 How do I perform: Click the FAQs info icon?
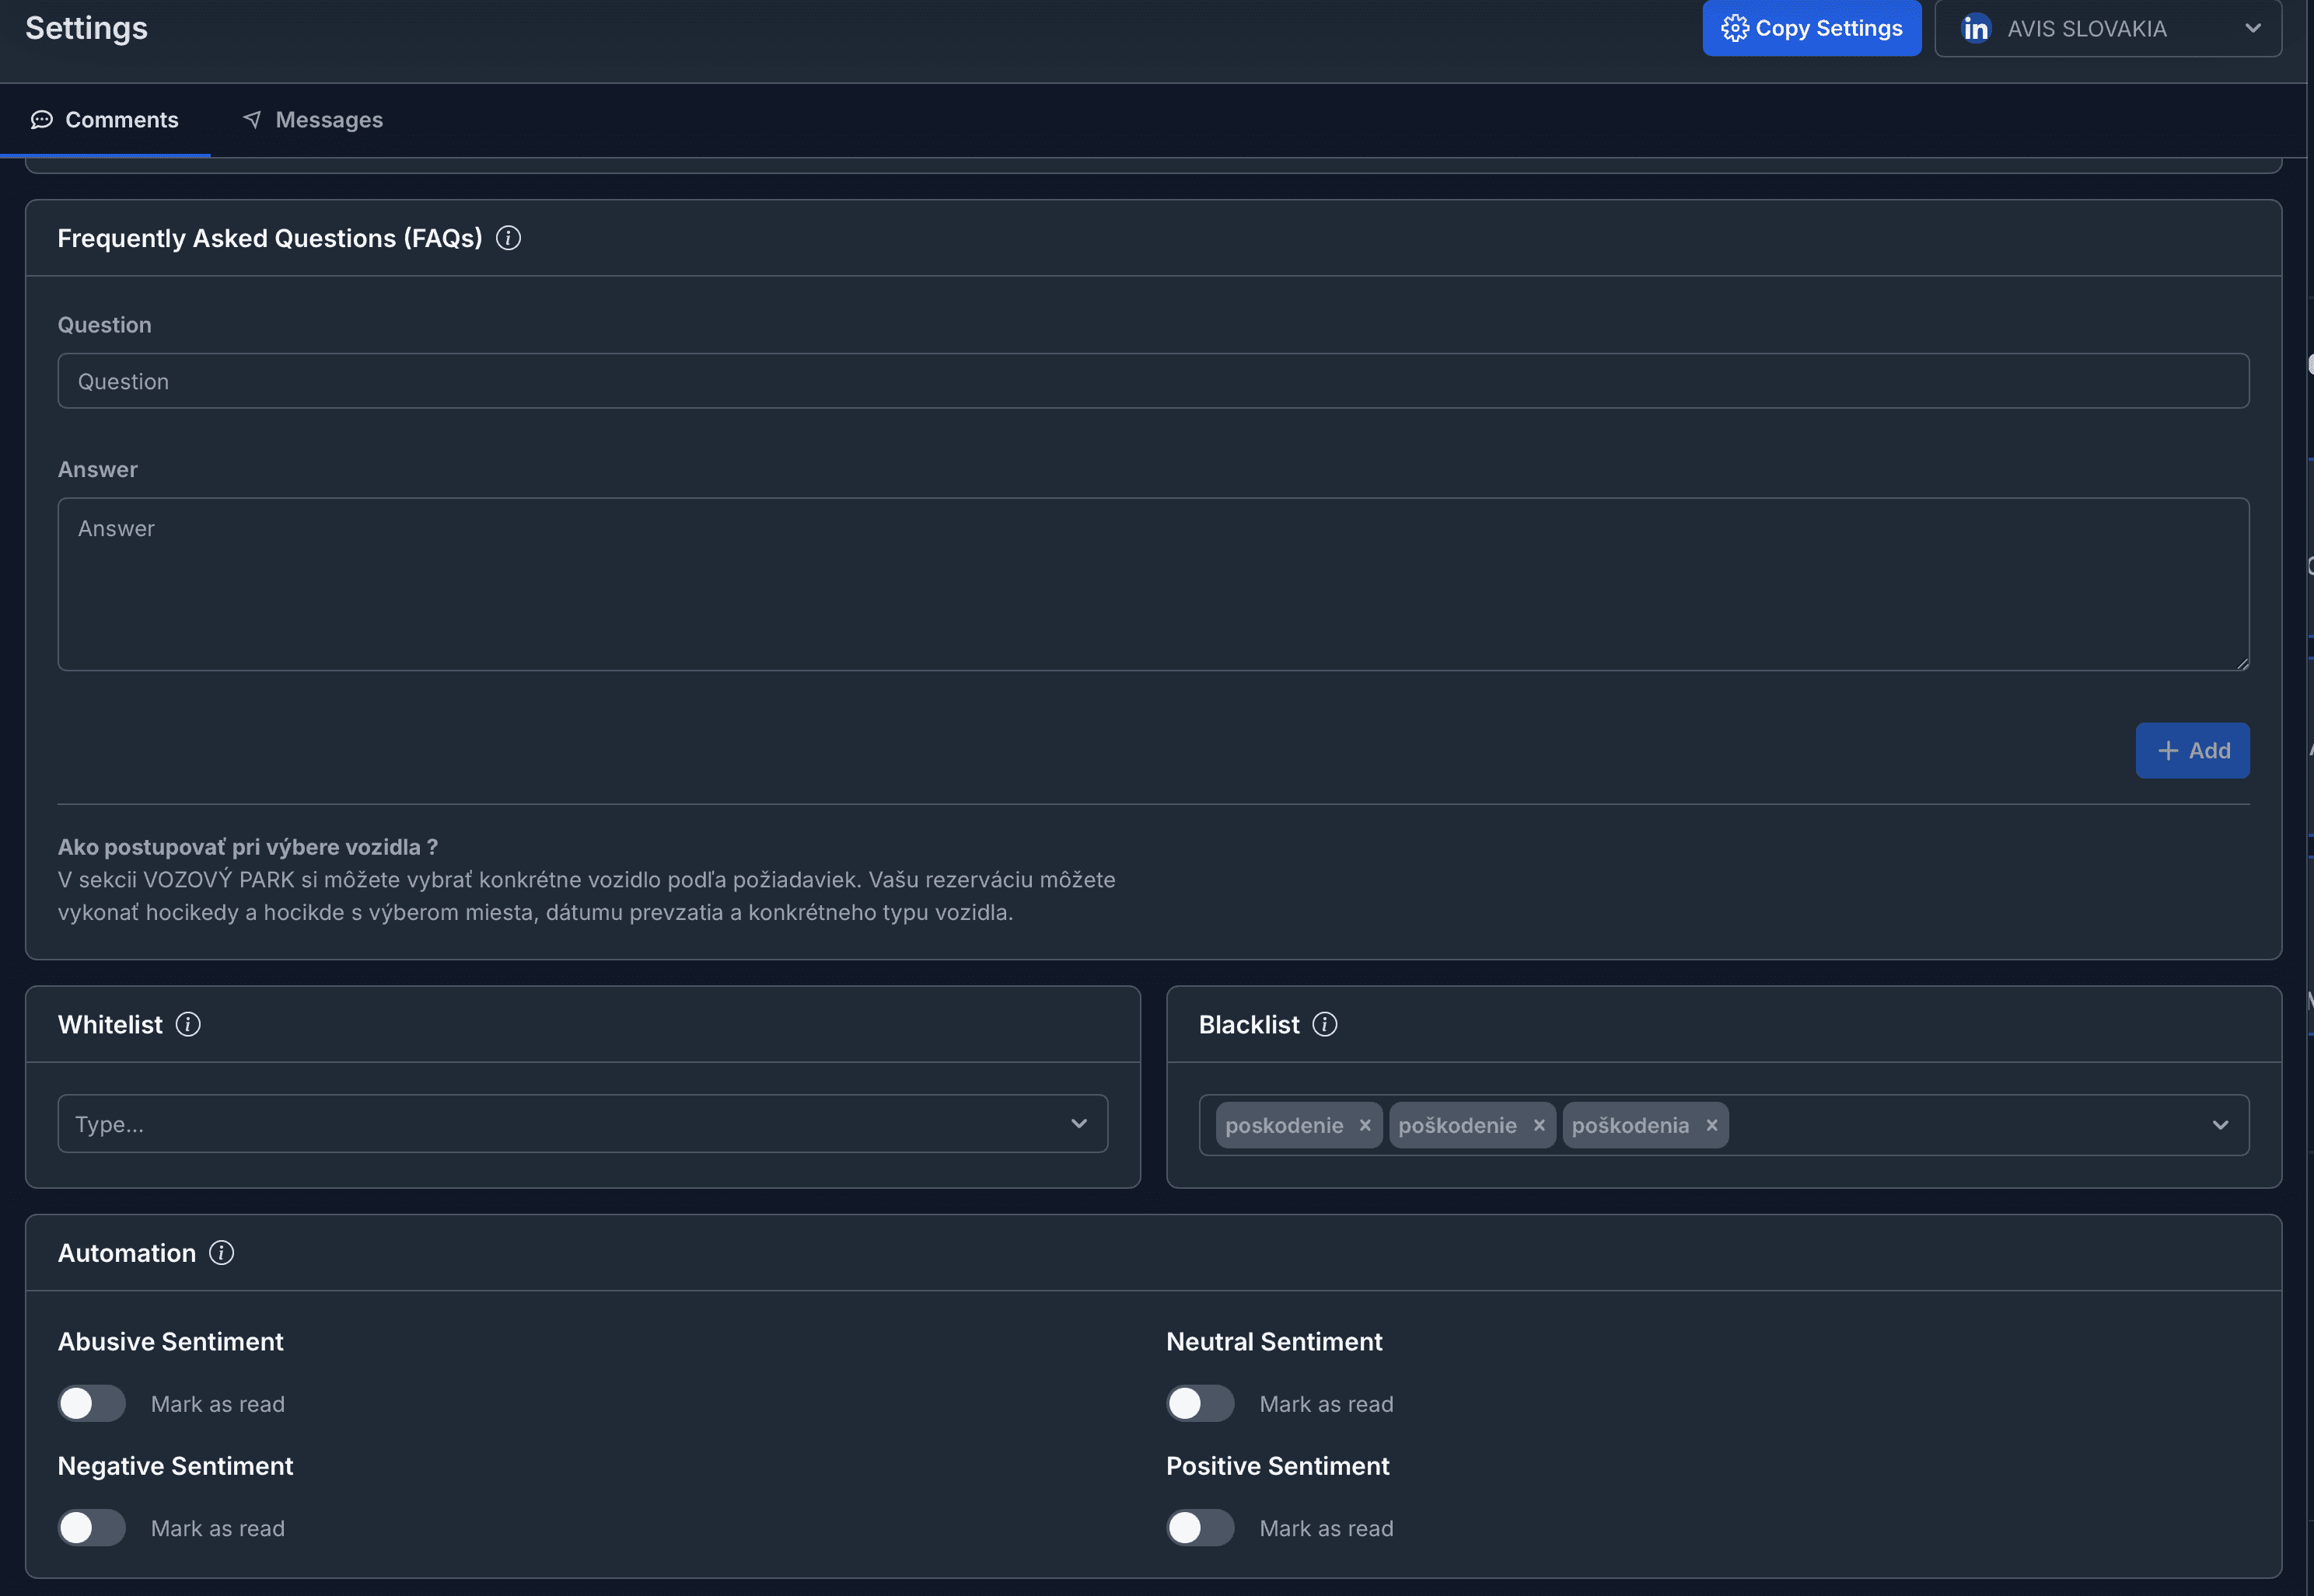[509, 238]
